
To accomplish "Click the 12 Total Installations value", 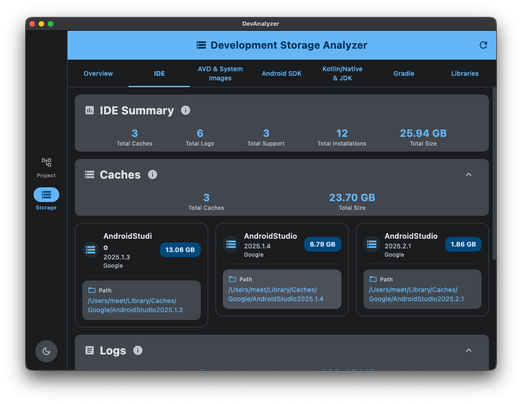I will (342, 133).
